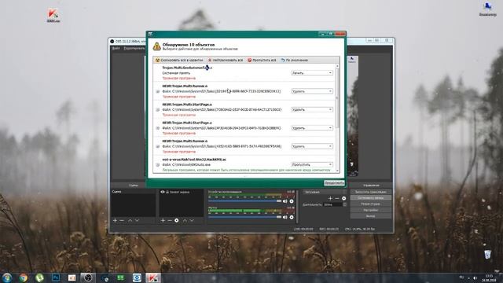This screenshot has width=503, height=283.
Task: Add a source with plus in OBS Sources panel
Action: click(163, 220)
